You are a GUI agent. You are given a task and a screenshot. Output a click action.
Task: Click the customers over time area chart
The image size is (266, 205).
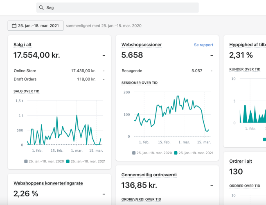(x=253, y=101)
